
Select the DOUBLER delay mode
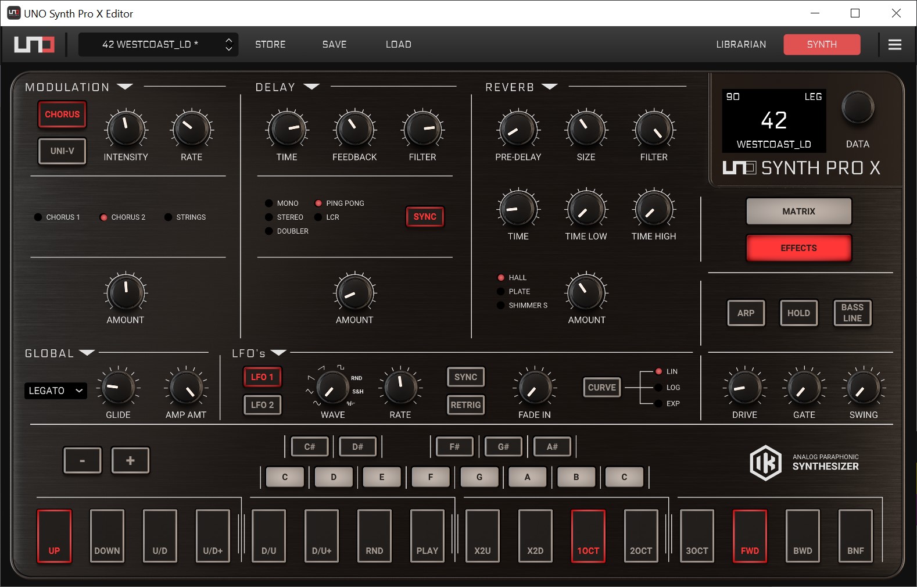point(286,231)
